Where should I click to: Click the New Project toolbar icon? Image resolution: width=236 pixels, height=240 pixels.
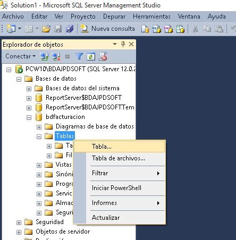point(11,29)
